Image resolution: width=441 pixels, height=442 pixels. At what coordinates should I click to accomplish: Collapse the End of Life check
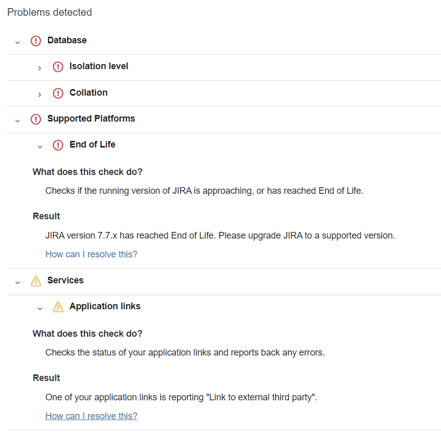point(40,147)
